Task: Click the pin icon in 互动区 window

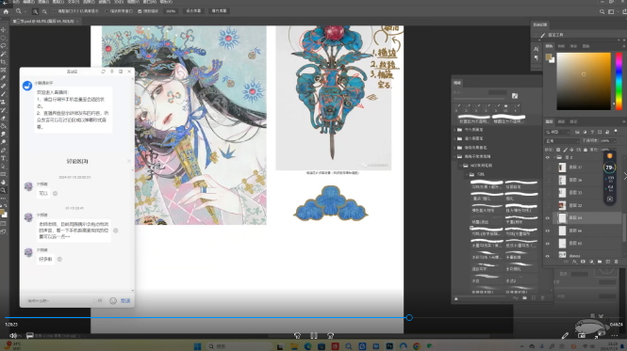Action: [x=112, y=72]
